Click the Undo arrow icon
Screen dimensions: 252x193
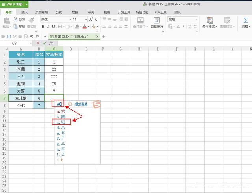32,36
